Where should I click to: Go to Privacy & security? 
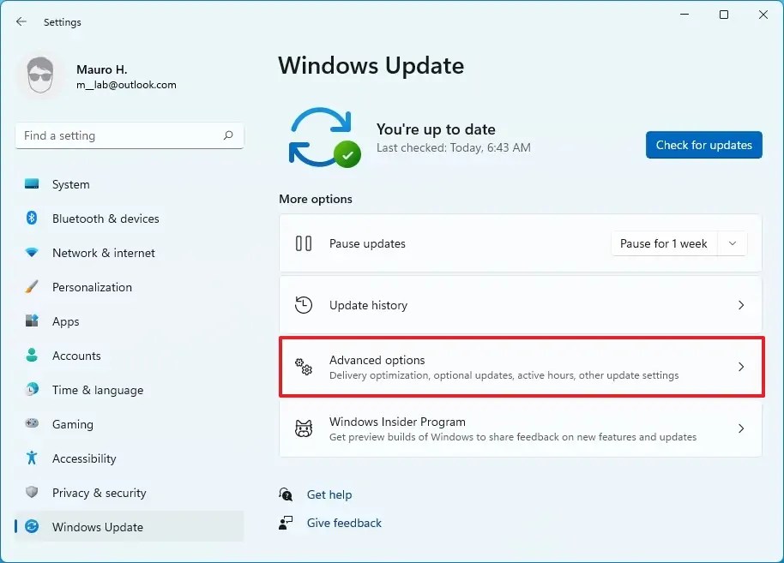pyautogui.click(x=129, y=493)
